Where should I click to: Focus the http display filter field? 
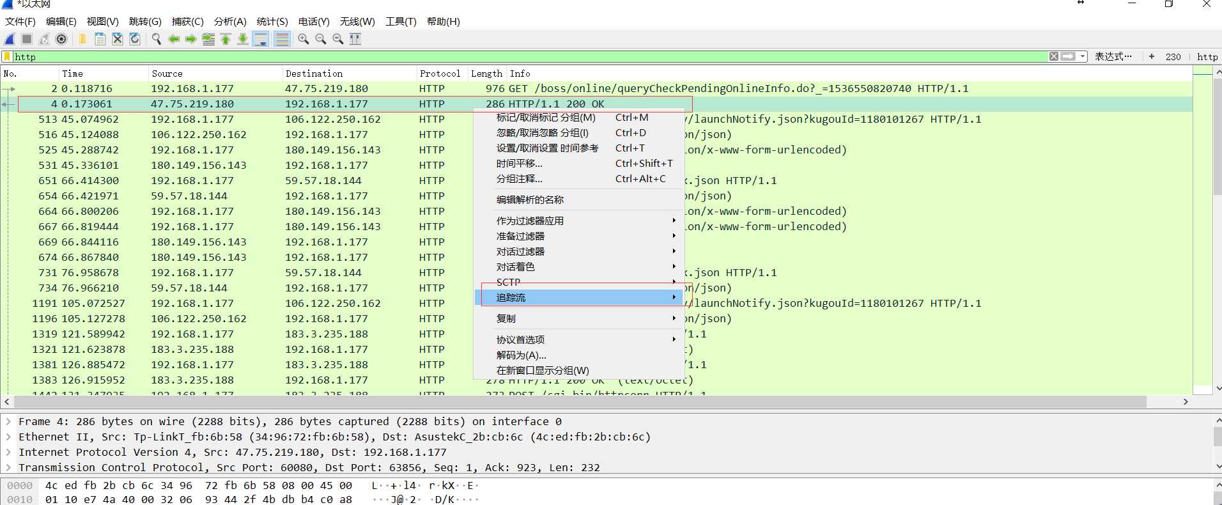point(530,56)
